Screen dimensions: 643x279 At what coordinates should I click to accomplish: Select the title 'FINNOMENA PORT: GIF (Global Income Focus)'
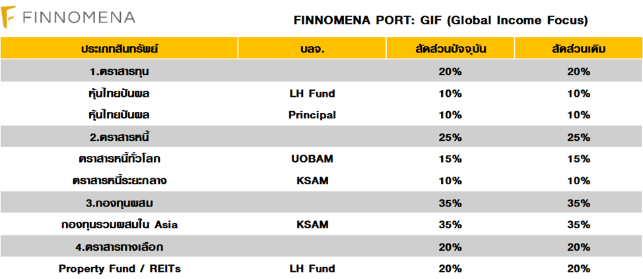coord(440,20)
